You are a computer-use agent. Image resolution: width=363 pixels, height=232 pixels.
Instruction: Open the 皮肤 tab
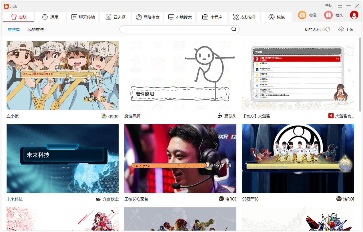click(x=18, y=17)
